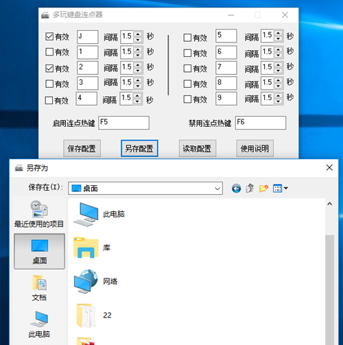Click the key field containing J

click(x=88, y=37)
